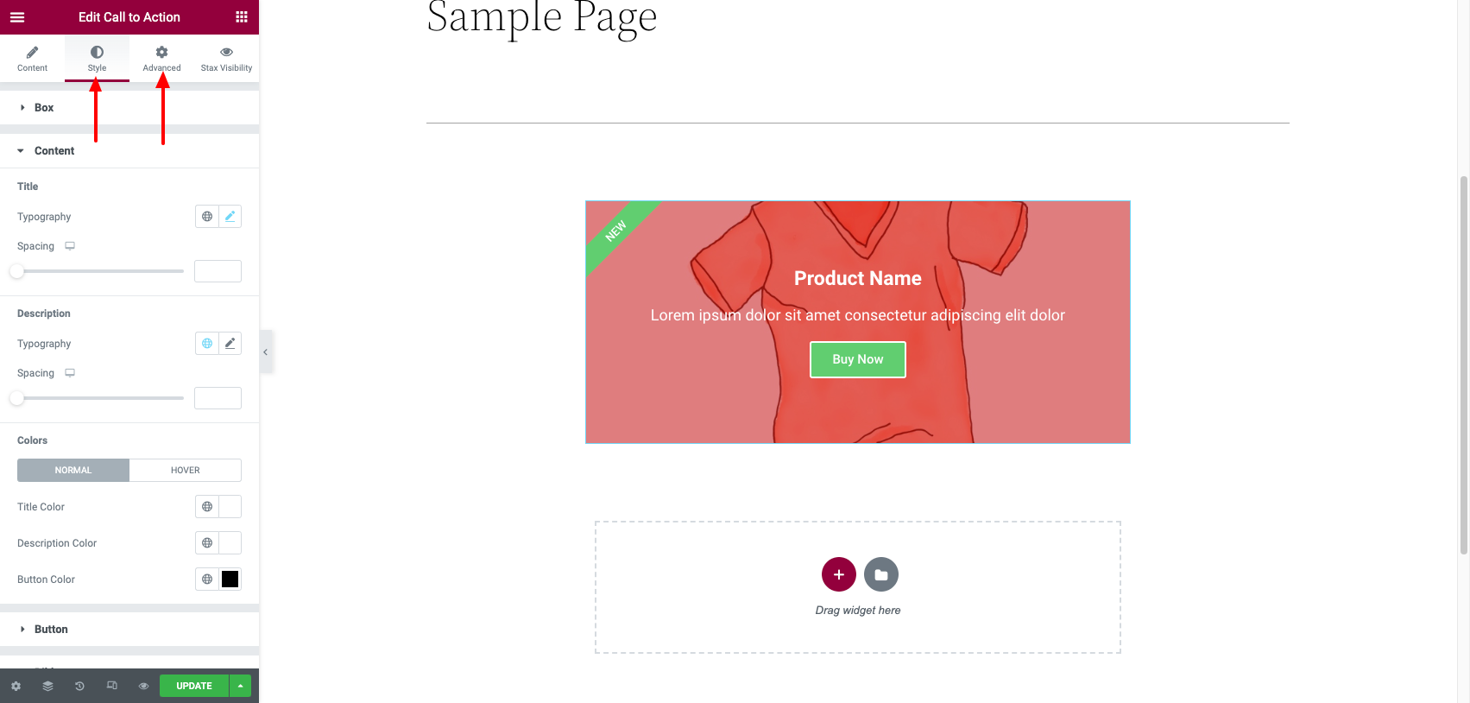Click the add new section plus button
The width and height of the screenshot is (1470, 703).
point(839,574)
